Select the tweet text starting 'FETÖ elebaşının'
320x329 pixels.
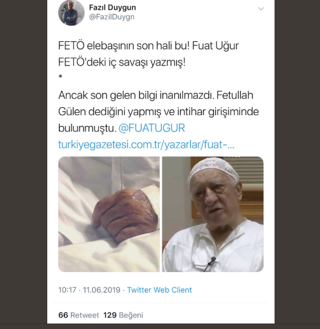point(148,54)
